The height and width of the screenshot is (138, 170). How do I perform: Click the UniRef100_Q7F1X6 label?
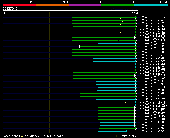[152, 108]
